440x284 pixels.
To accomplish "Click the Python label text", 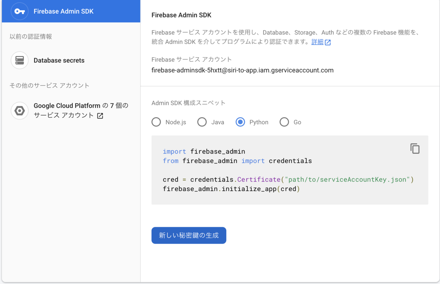I will (x=259, y=122).
